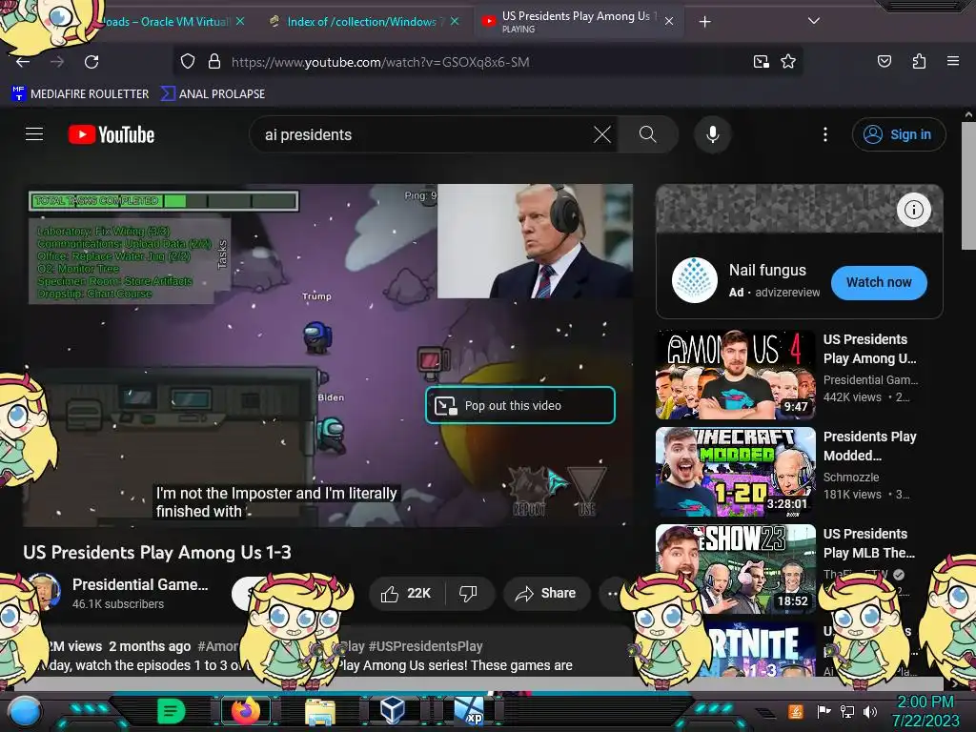Open the tracking protection shield icon
The image size is (976, 732).
188,62
